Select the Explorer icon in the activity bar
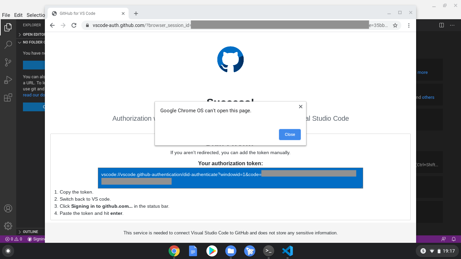This screenshot has width=461, height=259. pyautogui.click(x=8, y=27)
